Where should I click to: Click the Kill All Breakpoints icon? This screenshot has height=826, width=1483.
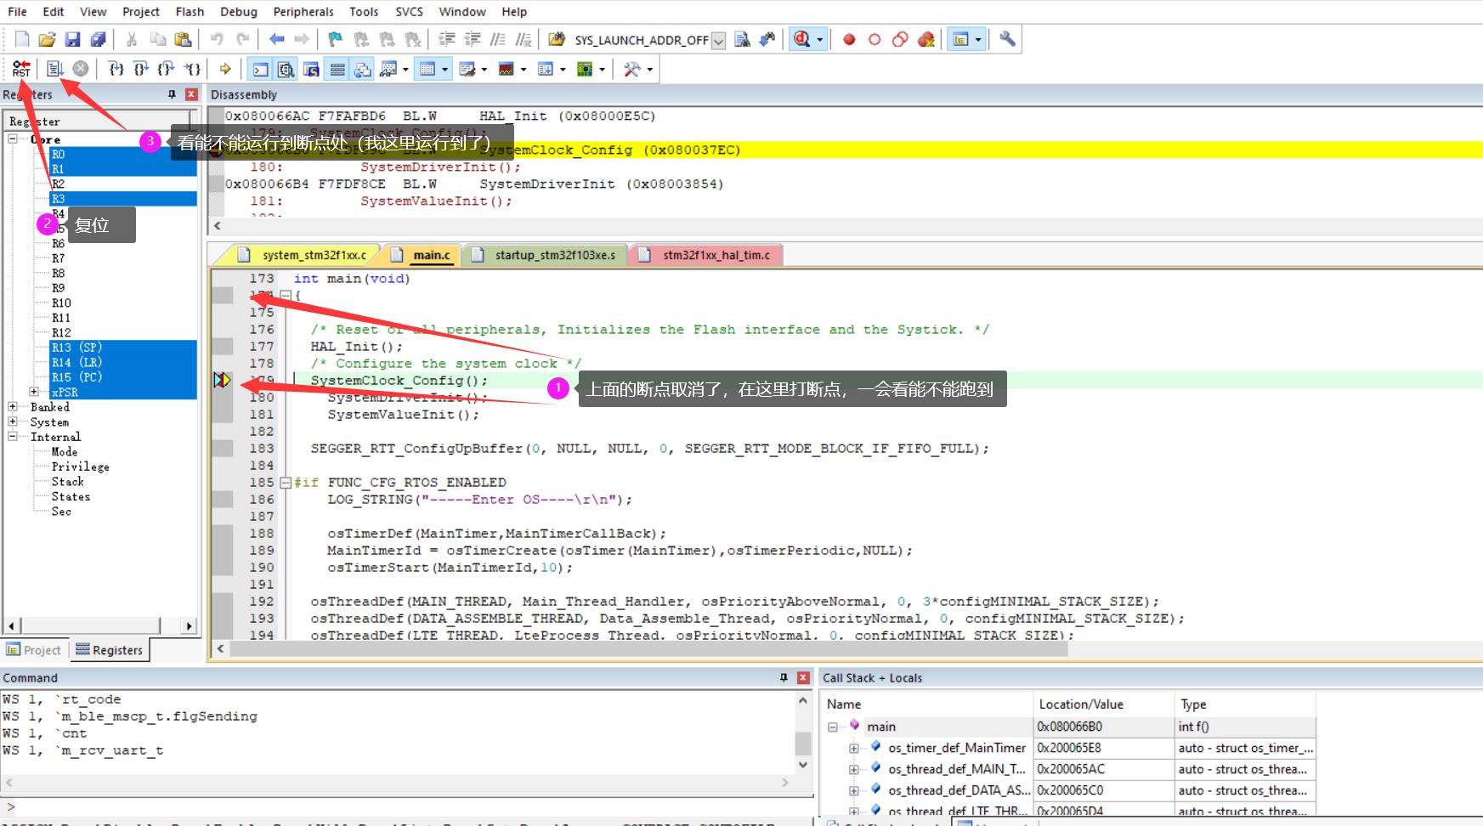[926, 39]
